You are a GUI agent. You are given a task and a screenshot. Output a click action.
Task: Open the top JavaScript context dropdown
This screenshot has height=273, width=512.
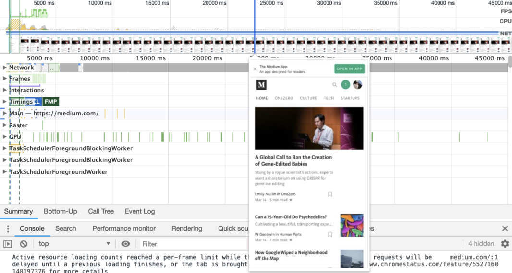74,244
